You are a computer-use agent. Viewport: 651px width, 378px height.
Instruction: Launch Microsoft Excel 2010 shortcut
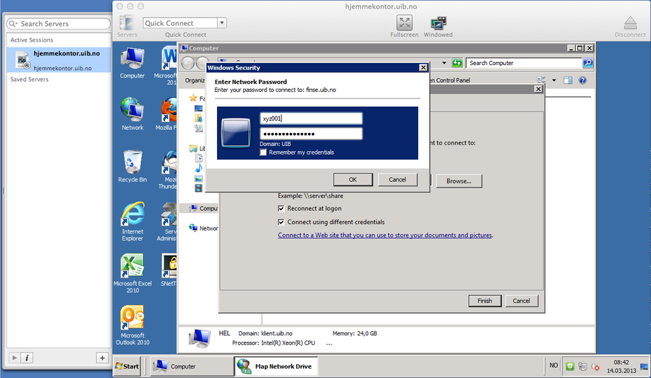point(132,266)
